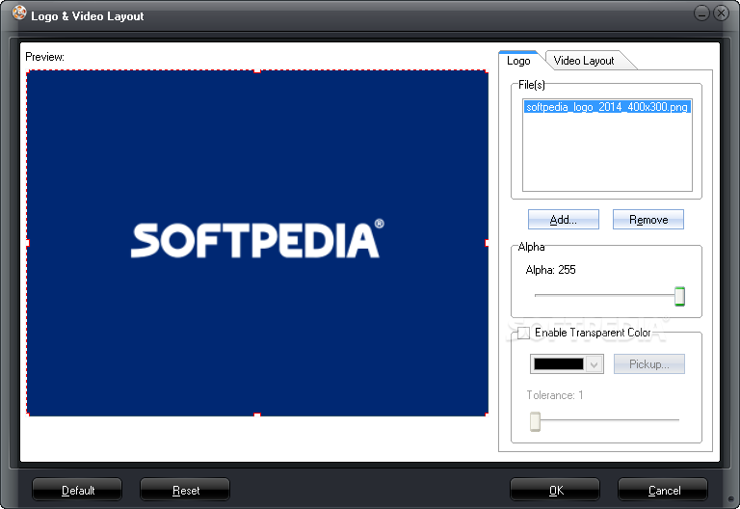Enable Transparent Color checkbox
Screen dimensions: 740x509
click(524, 333)
